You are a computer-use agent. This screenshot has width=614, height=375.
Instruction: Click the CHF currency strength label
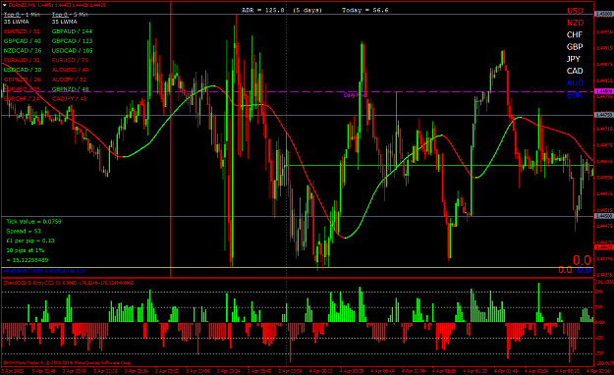pyautogui.click(x=575, y=34)
